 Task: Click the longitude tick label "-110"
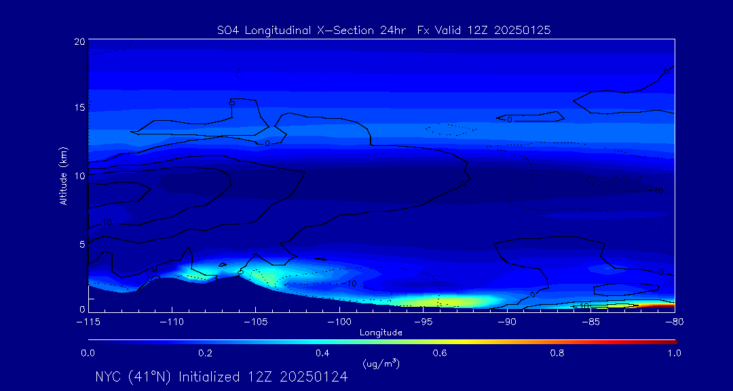[x=172, y=322]
